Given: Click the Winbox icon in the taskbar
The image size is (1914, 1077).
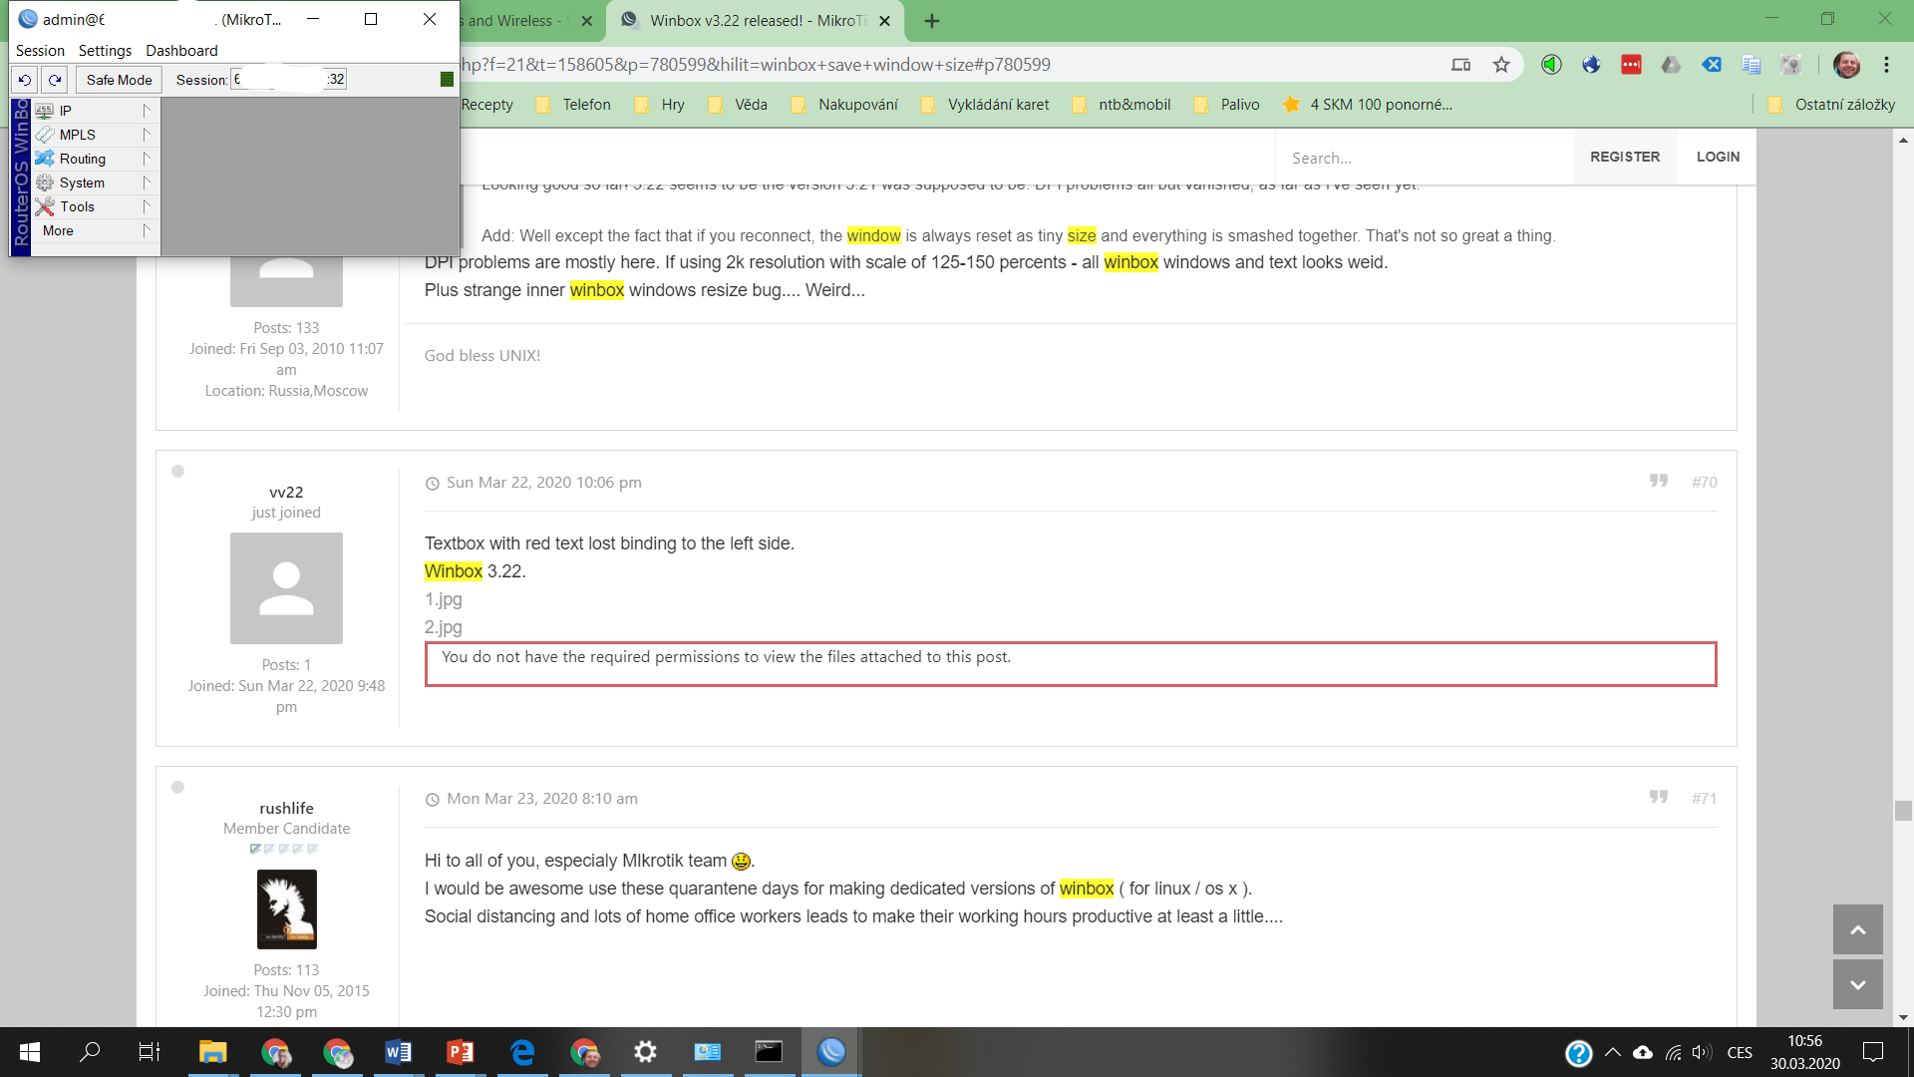Looking at the screenshot, I should [x=830, y=1052].
